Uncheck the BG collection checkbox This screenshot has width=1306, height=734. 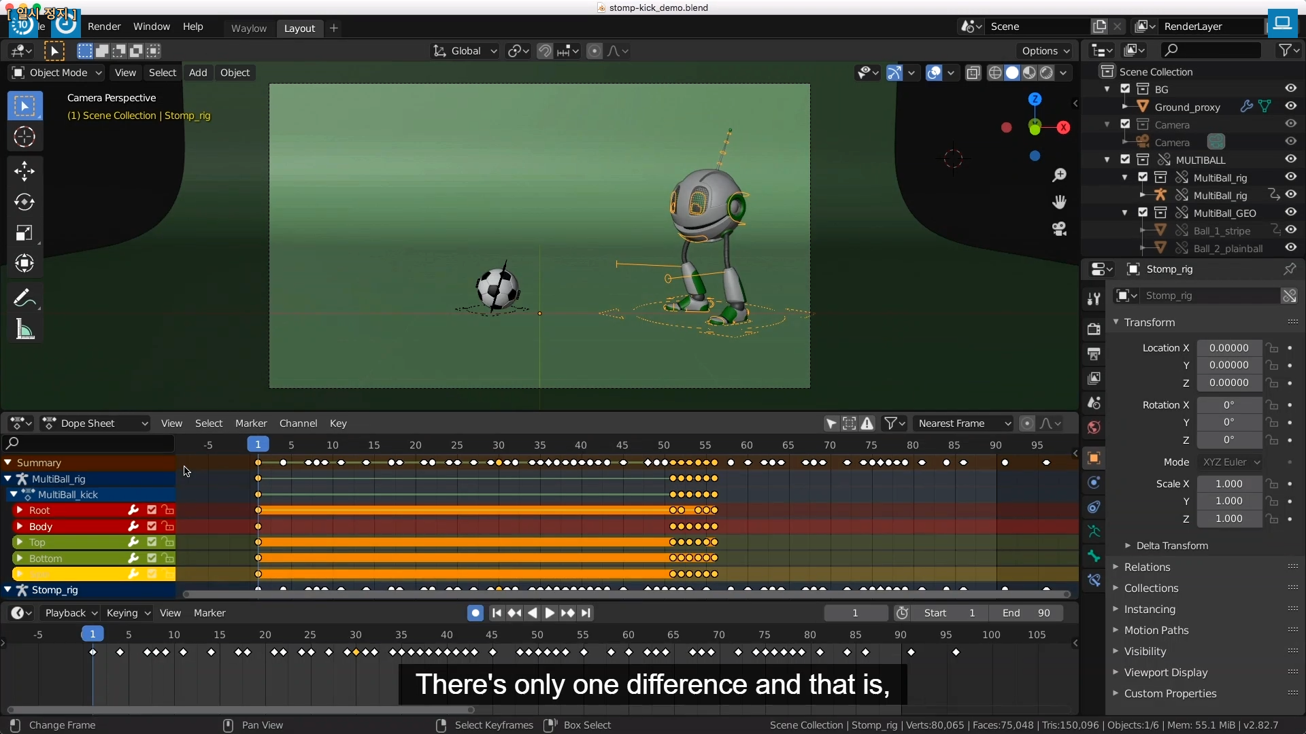[1125, 89]
